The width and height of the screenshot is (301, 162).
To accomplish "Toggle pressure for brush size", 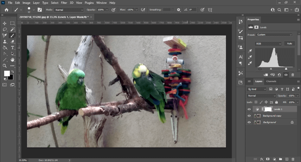I will click(x=202, y=10).
